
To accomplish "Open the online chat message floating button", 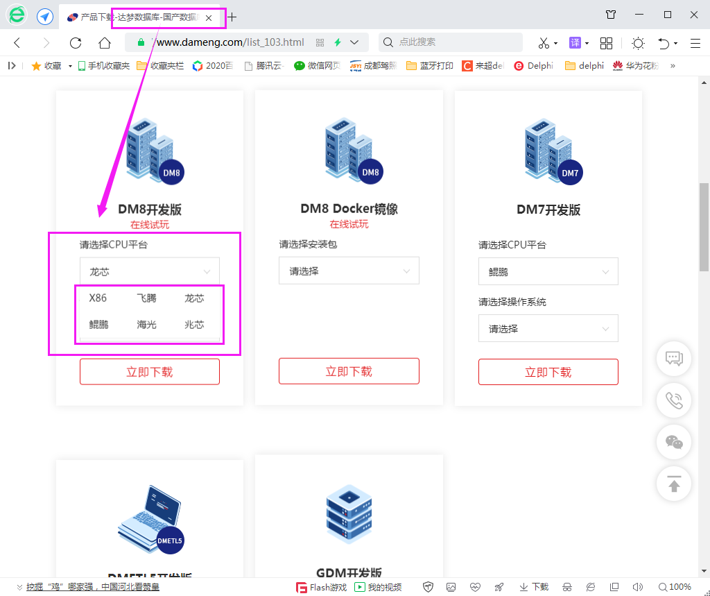I will (x=674, y=359).
